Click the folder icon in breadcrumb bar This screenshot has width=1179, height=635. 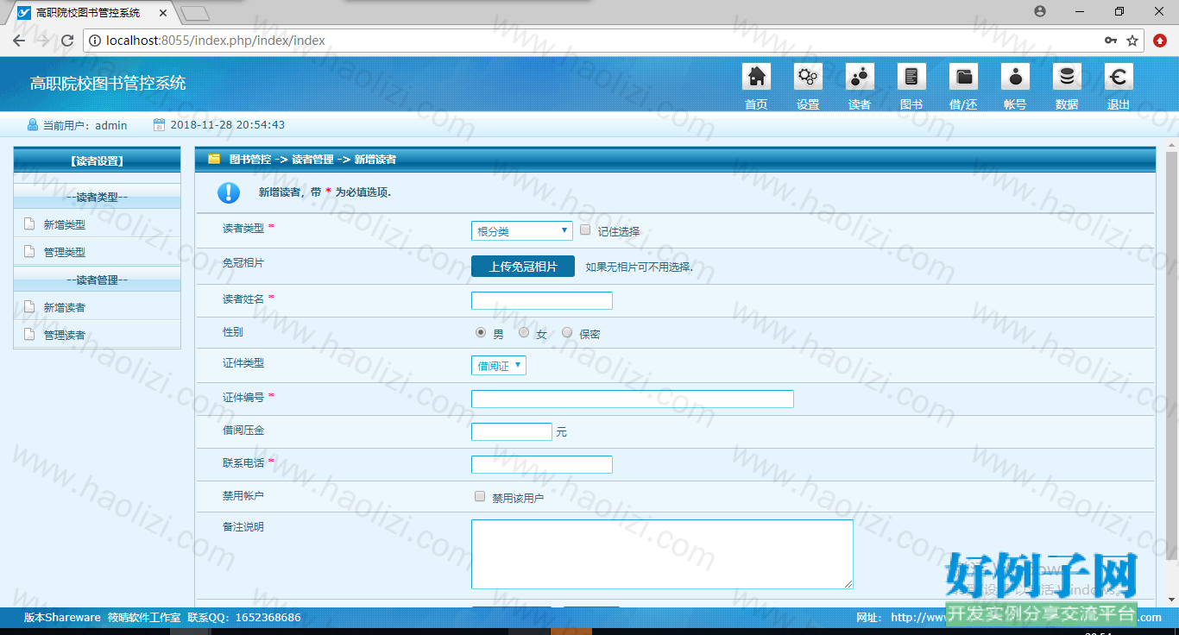214,159
